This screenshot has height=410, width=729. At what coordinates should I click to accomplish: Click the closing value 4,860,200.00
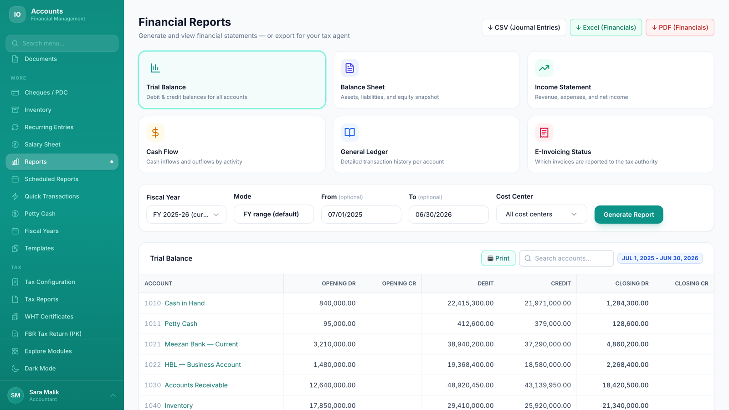627,344
